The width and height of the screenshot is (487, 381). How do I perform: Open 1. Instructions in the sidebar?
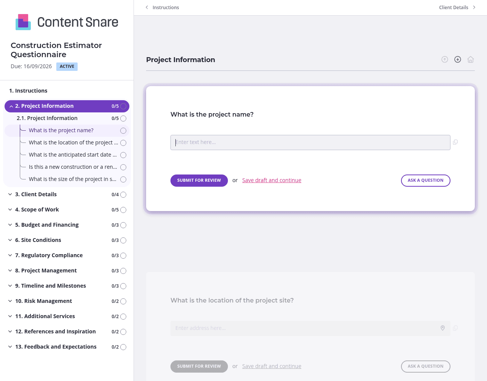pos(28,91)
